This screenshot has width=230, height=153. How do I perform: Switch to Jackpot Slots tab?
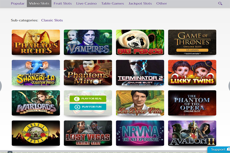coord(140,3)
